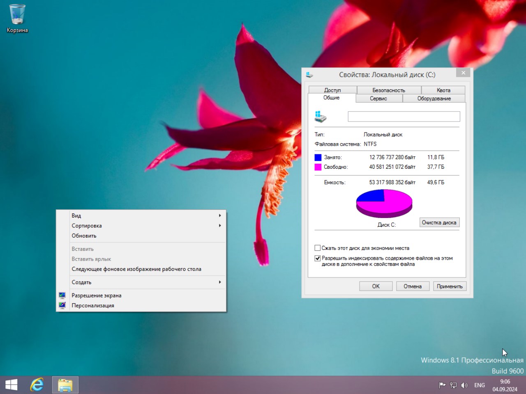This screenshot has height=394, width=526.
Task: Click the magenta Свободно color swatch
Action: [318, 167]
